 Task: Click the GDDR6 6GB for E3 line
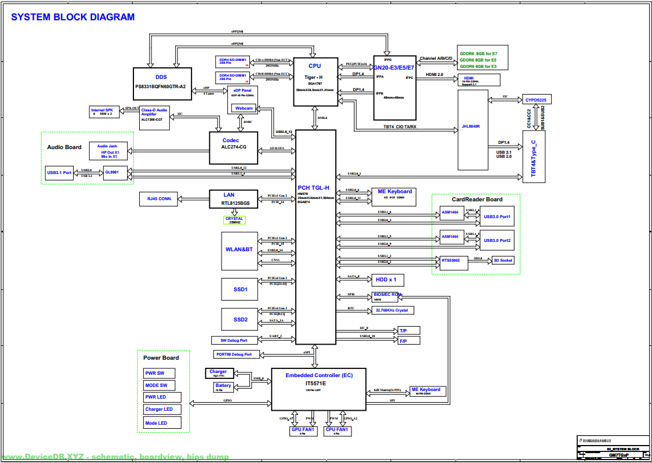(479, 66)
